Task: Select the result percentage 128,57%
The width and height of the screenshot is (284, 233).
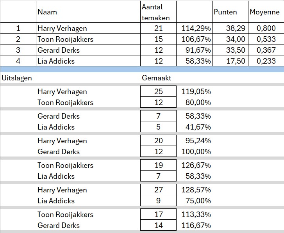Action: coord(196,190)
